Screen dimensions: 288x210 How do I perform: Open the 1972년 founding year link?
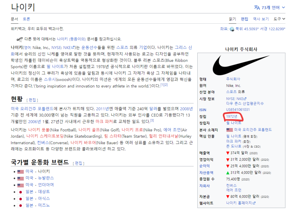[x=232, y=116]
